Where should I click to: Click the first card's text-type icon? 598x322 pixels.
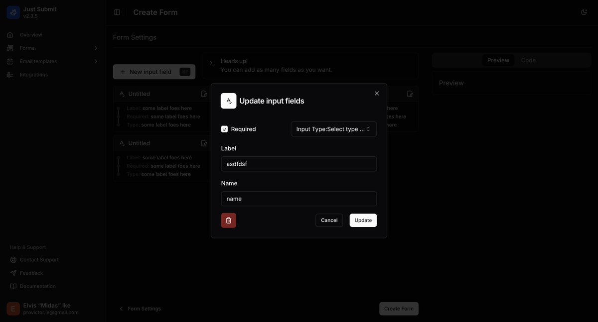pos(122,94)
